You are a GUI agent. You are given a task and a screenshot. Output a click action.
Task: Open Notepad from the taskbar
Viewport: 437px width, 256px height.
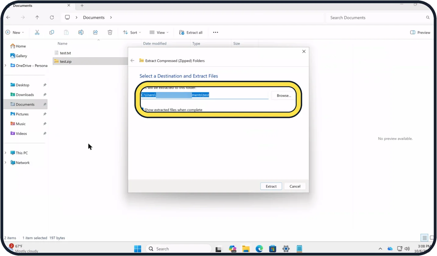coord(299,249)
